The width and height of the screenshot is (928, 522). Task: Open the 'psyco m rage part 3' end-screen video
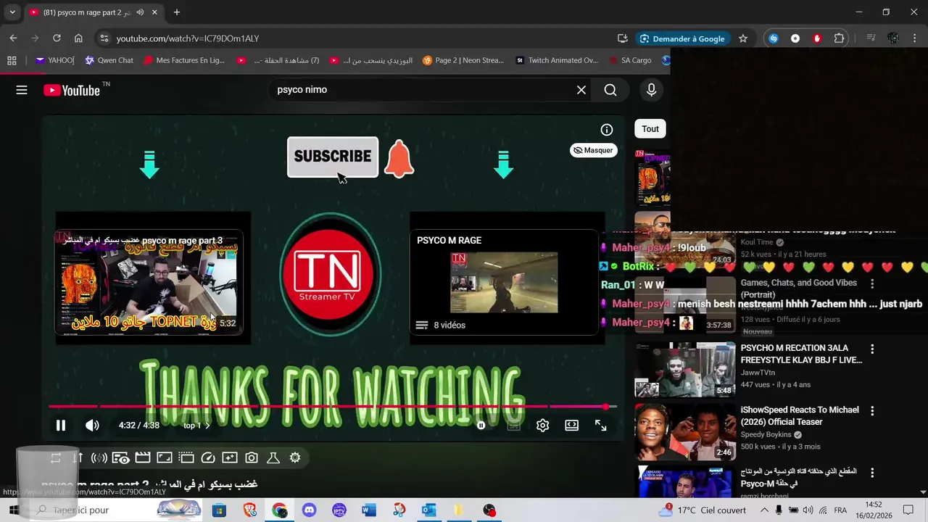point(149,282)
